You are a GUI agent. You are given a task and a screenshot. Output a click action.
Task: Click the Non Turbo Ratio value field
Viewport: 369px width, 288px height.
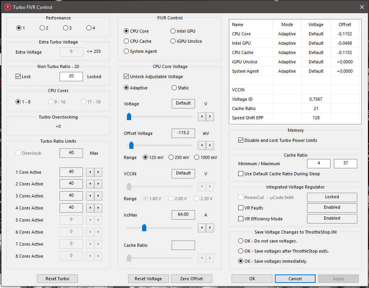pos(71,76)
